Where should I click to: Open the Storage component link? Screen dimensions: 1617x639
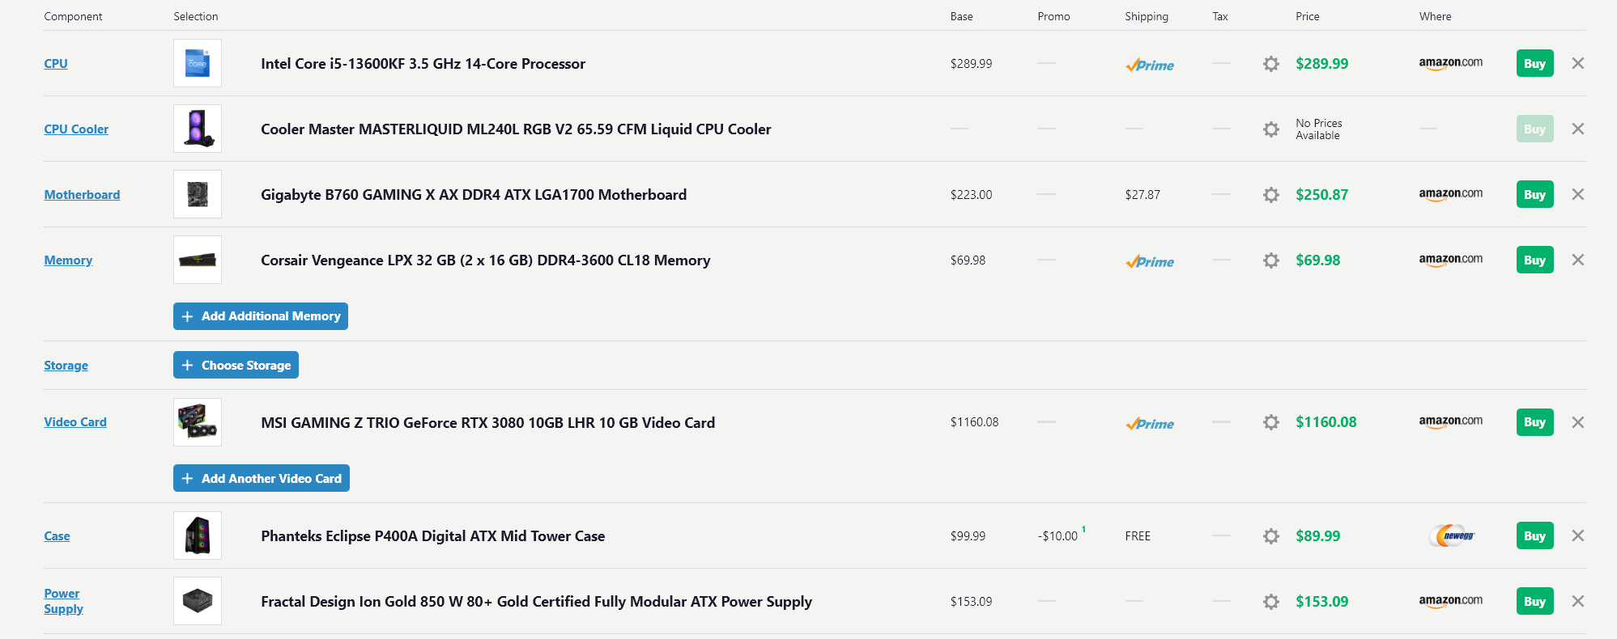(66, 365)
